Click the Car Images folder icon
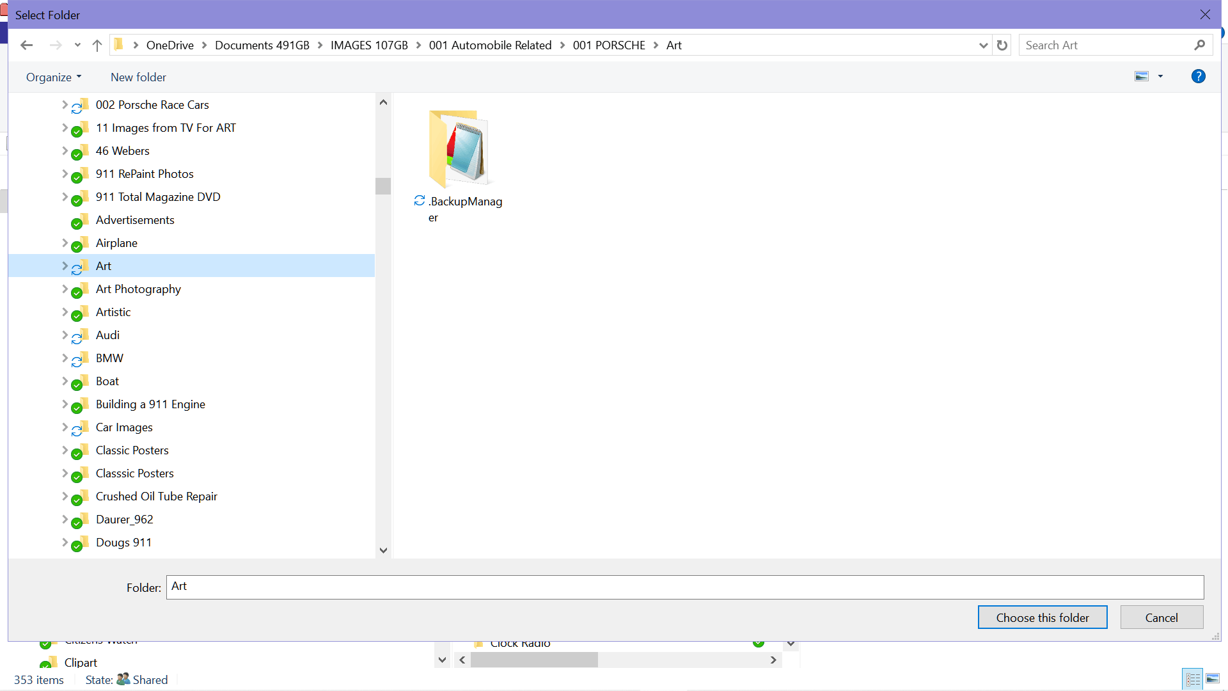This screenshot has width=1228, height=691. pyautogui.click(x=80, y=428)
